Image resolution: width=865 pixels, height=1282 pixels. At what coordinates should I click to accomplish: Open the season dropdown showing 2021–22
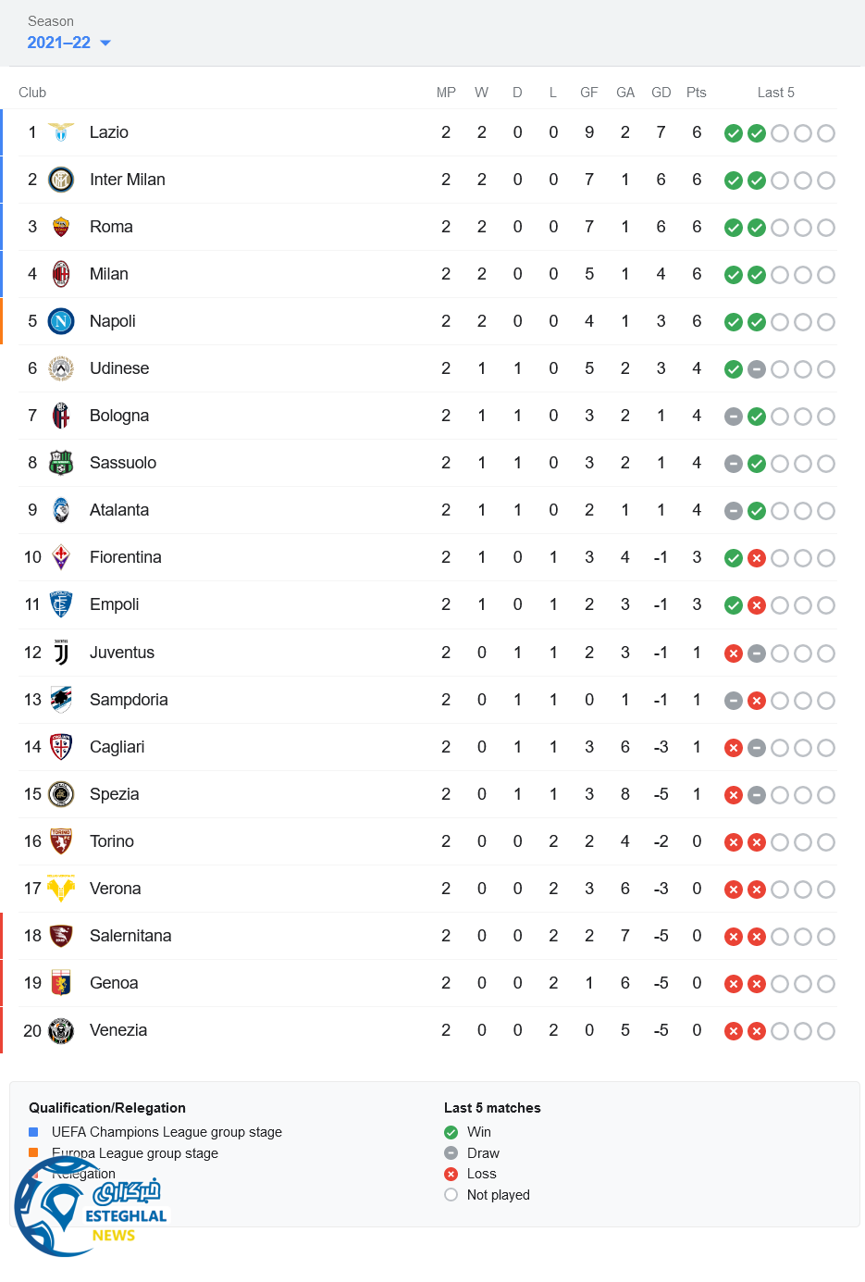[59, 43]
